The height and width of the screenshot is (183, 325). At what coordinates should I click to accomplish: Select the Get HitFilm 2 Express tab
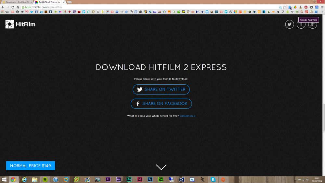click(50, 2)
